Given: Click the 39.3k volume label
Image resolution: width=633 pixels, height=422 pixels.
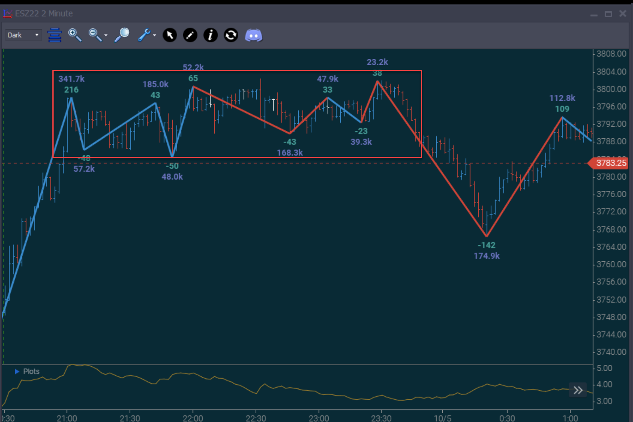Looking at the screenshot, I should 361,142.
